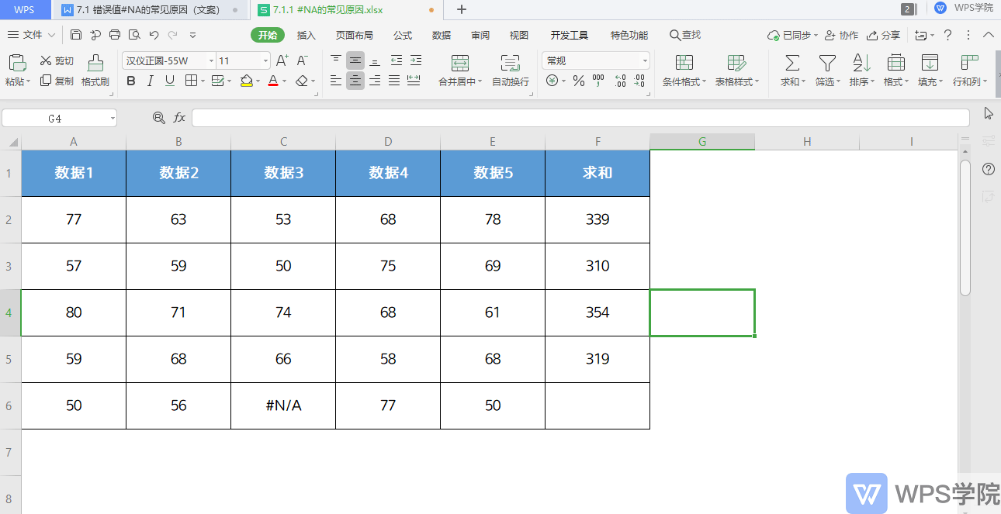Open the font name dropdown
This screenshot has width=1001, height=514.
click(x=213, y=60)
